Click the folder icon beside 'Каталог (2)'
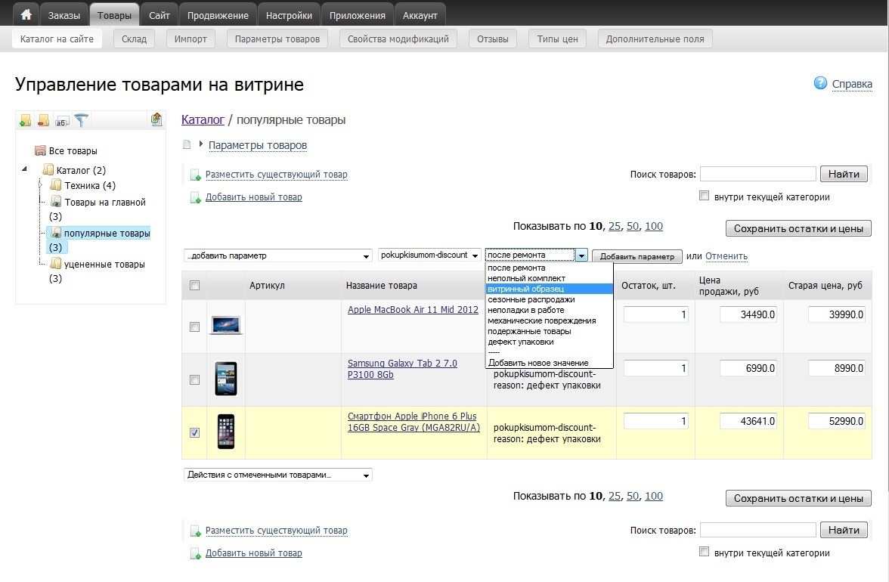889x582 pixels. click(x=48, y=169)
